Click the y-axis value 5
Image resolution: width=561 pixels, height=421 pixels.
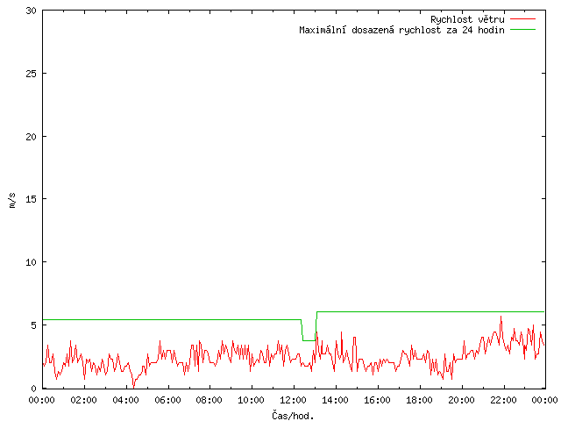pyautogui.click(x=34, y=325)
